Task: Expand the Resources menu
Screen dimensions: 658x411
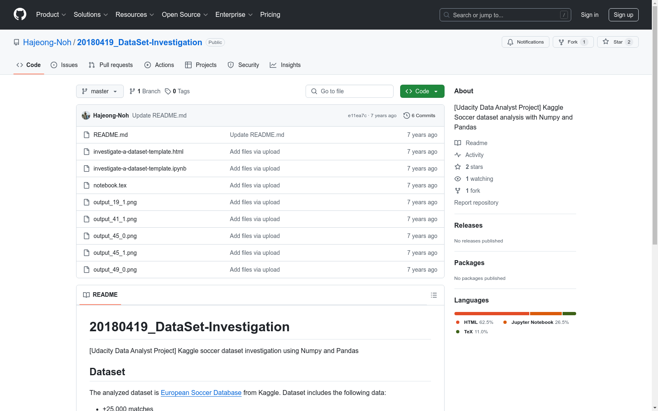Action: click(x=135, y=14)
